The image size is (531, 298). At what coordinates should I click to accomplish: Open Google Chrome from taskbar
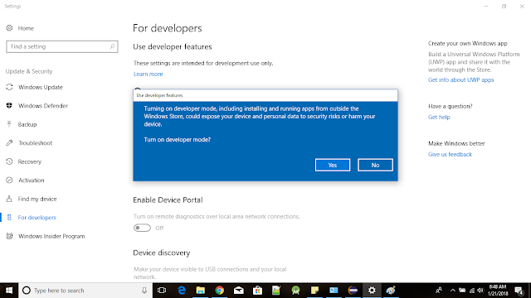pos(219,291)
